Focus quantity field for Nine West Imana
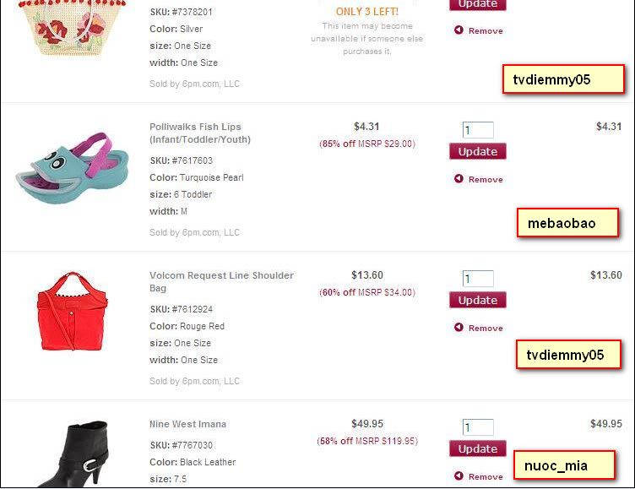 (x=478, y=427)
